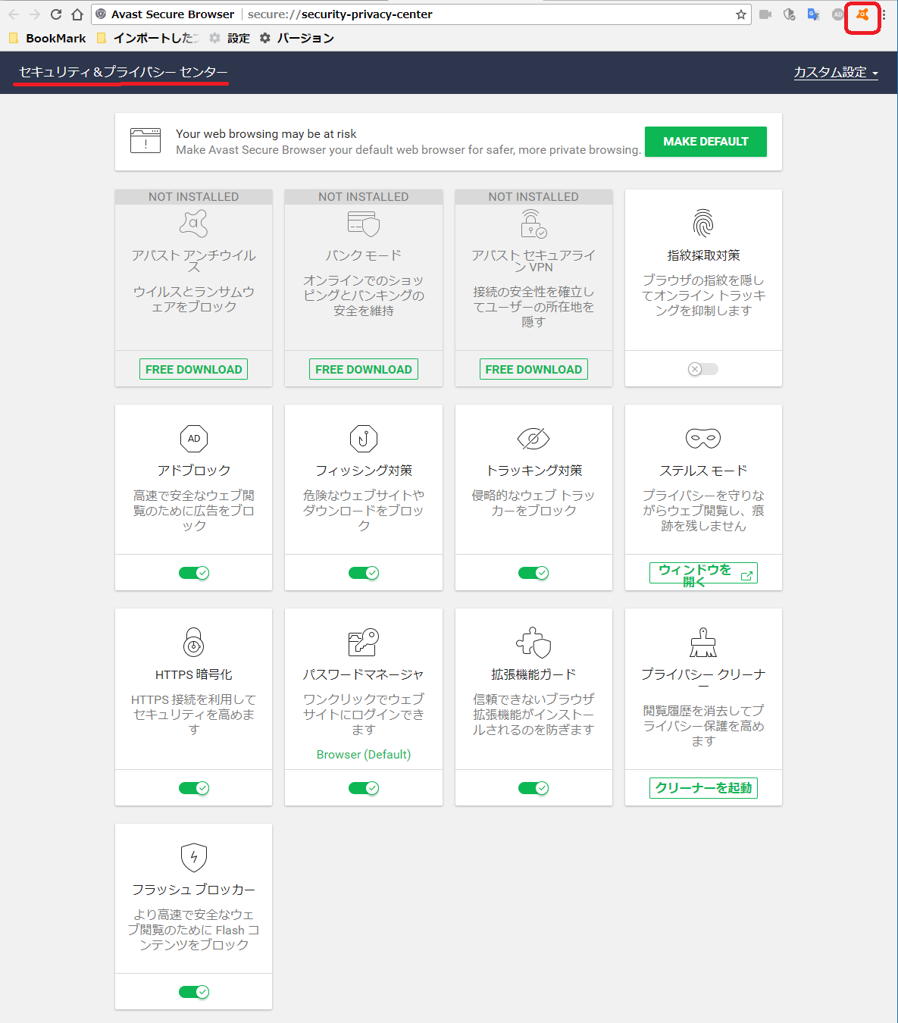Open the browser three-dot menu
The height and width of the screenshot is (1023, 898).
884,14
